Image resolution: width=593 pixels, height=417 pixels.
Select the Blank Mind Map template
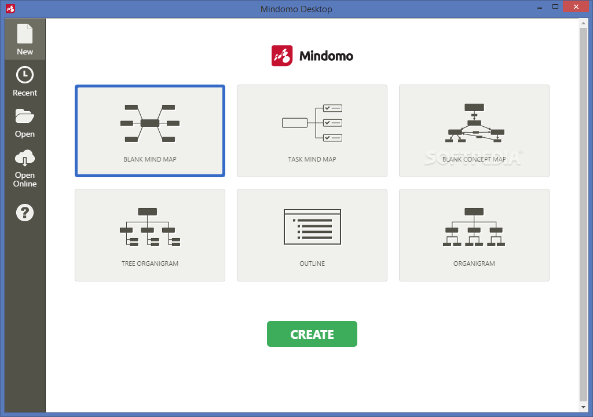150,131
